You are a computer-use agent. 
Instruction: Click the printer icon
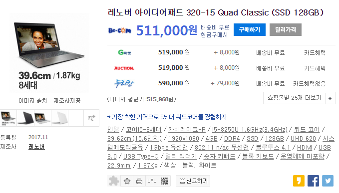pos(139,181)
